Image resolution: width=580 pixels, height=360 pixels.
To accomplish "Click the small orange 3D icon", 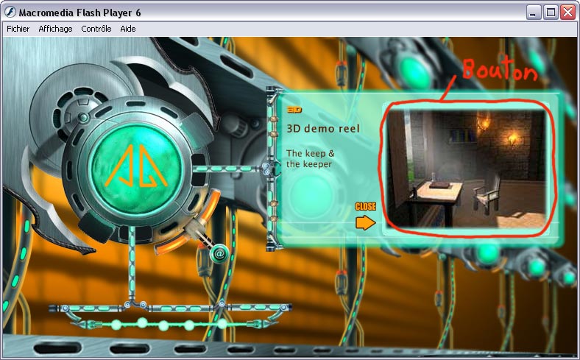I will point(294,110).
